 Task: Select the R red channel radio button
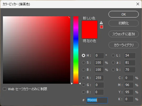click(83, 78)
